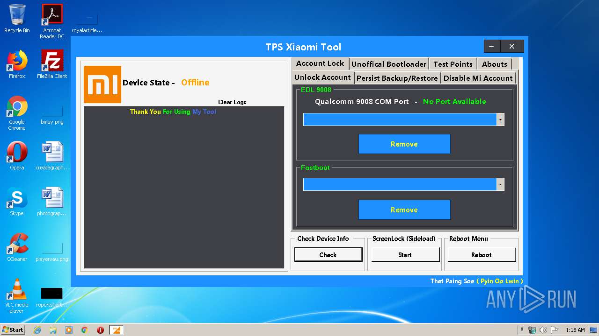Click inside the dark log output area
This screenshot has width=599, height=336.
tap(184, 187)
